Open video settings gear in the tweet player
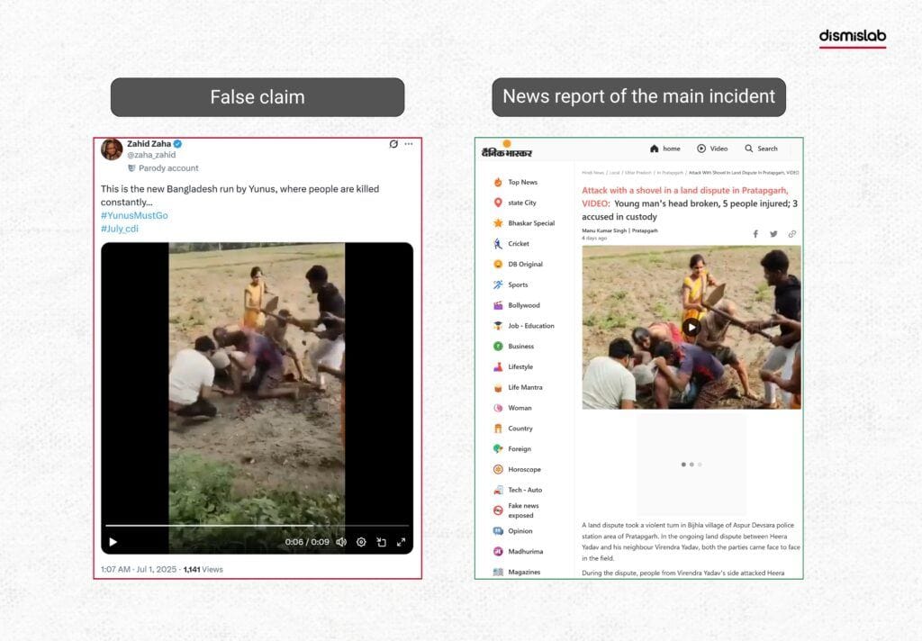 [x=361, y=542]
